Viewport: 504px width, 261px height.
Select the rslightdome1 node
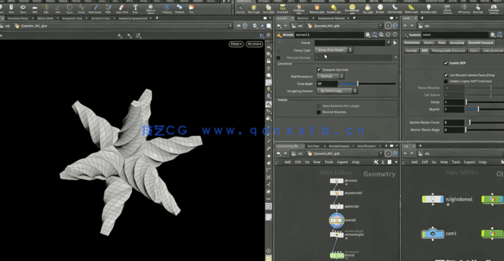tap(433, 199)
